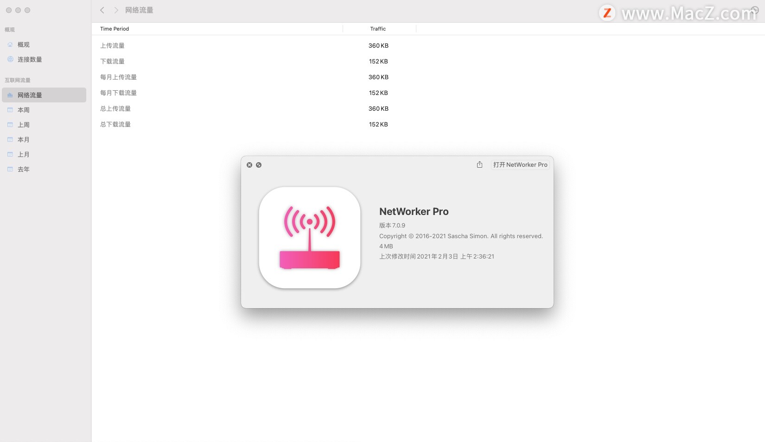
Task: Click 152 KB value for 总下载流量
Action: tap(378, 124)
